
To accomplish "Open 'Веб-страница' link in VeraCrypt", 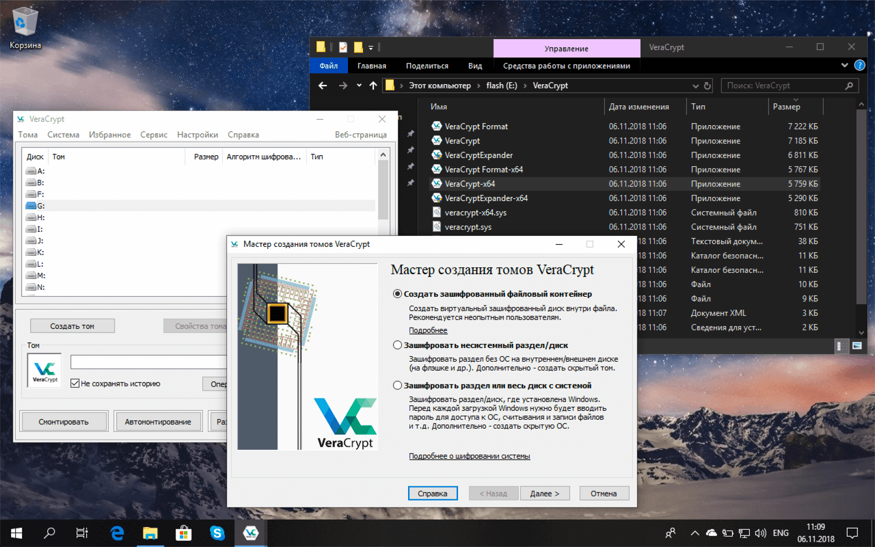I will (361, 135).
